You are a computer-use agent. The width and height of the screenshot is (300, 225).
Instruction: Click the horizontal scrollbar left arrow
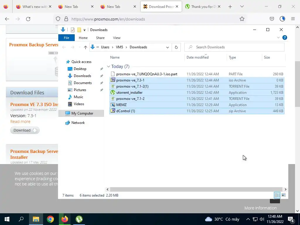pos(108,190)
